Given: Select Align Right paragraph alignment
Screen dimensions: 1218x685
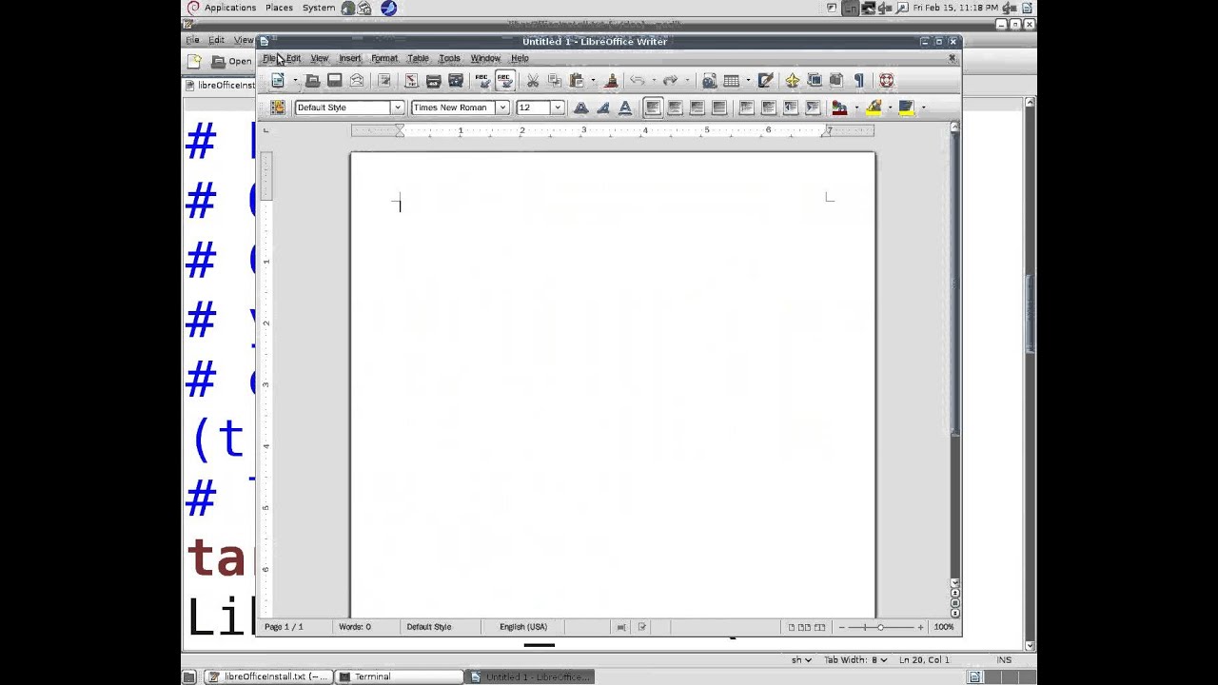Looking at the screenshot, I should pyautogui.click(x=697, y=108).
